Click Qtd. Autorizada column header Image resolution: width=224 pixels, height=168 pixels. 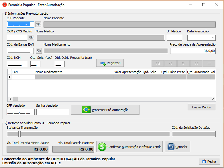[198, 72]
